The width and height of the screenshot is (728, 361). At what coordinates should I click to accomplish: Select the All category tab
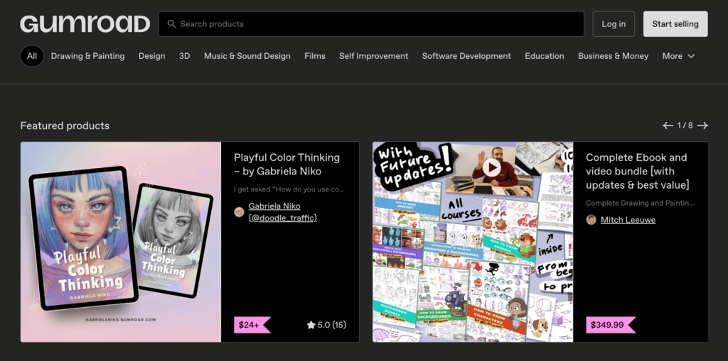tap(32, 56)
